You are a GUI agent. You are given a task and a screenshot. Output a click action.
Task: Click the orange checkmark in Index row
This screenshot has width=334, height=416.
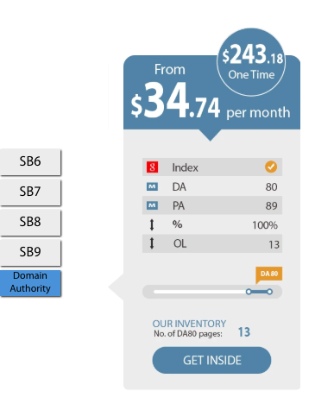(271, 167)
